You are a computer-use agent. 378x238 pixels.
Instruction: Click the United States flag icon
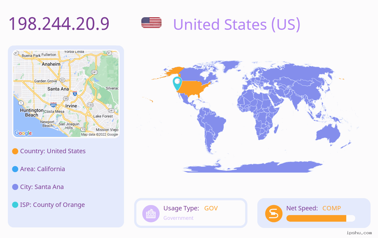(x=151, y=23)
